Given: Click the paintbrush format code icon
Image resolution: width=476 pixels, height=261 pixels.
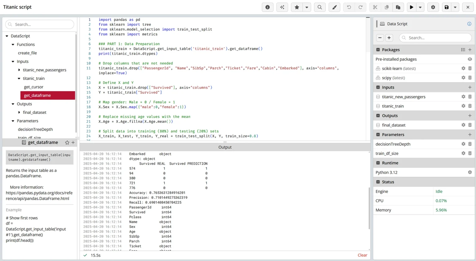Looking at the screenshot, I should point(334,7).
